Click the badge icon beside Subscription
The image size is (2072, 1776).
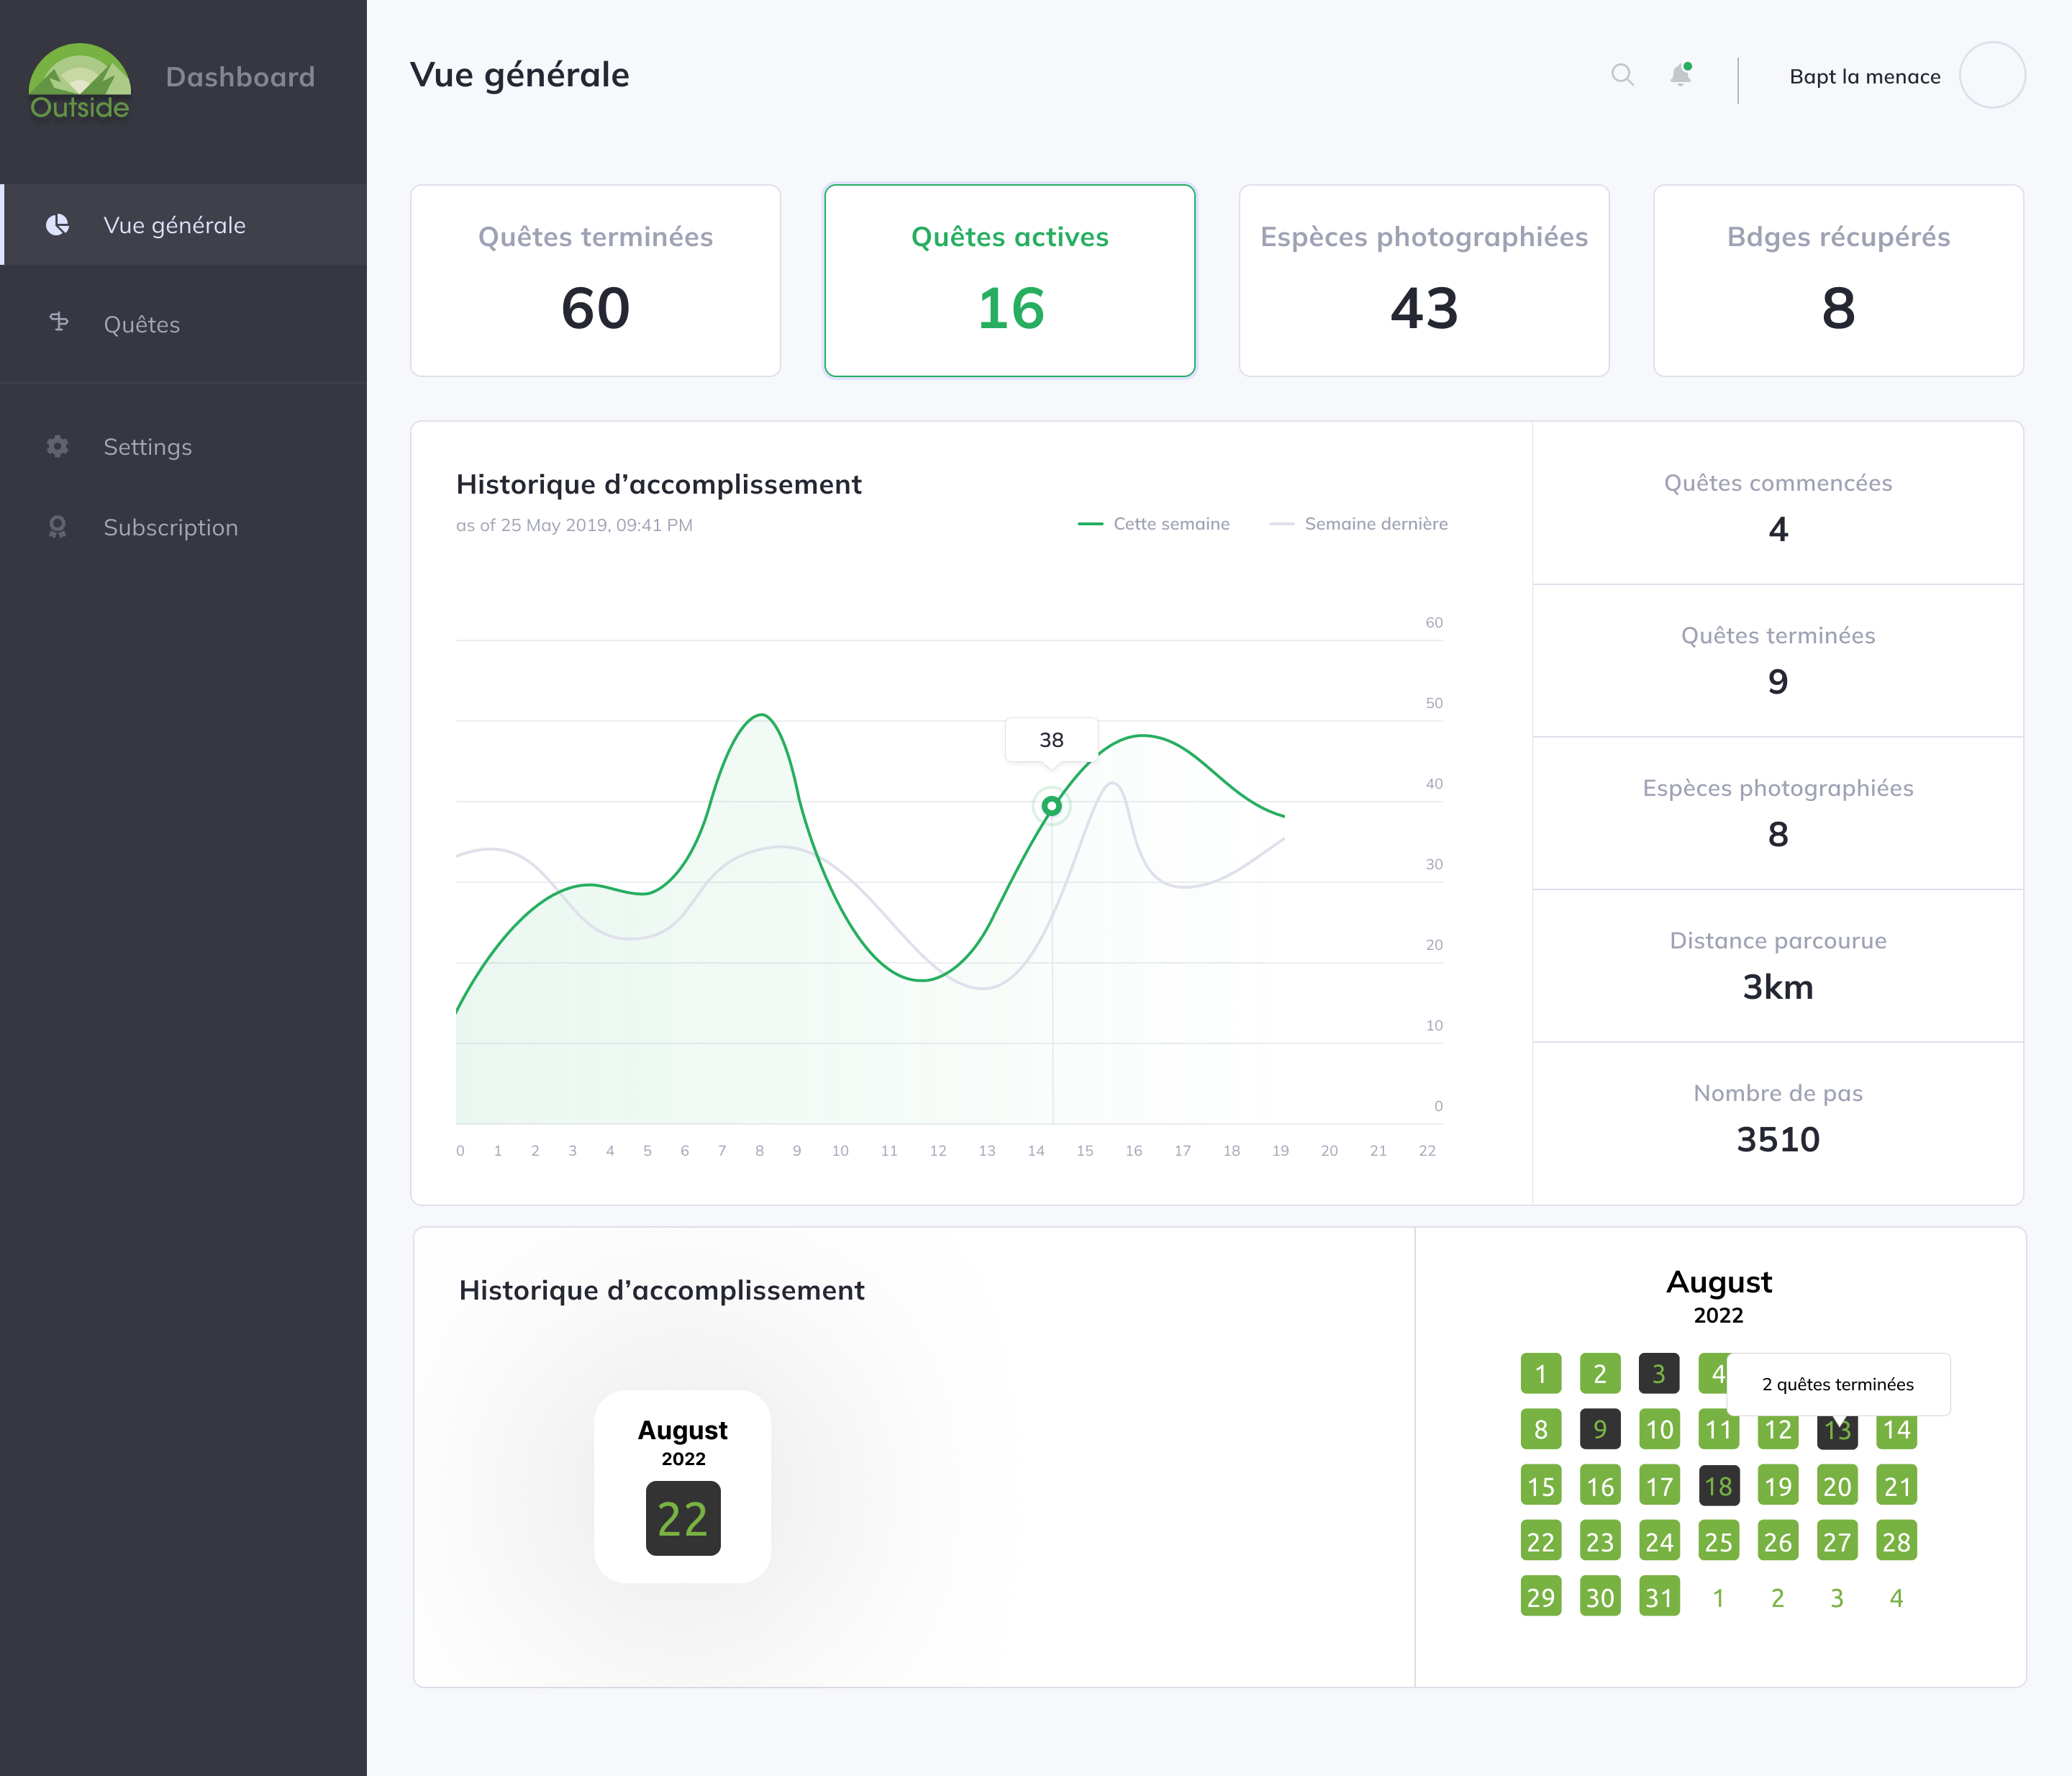coord(58,527)
